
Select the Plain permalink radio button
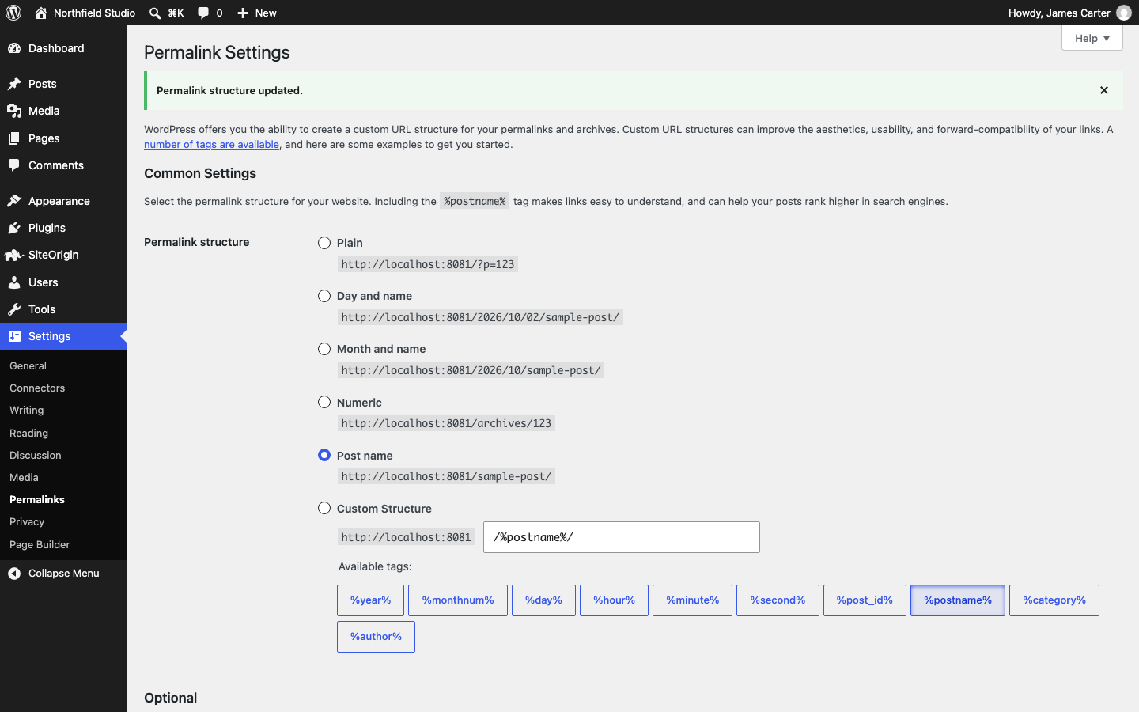(324, 243)
